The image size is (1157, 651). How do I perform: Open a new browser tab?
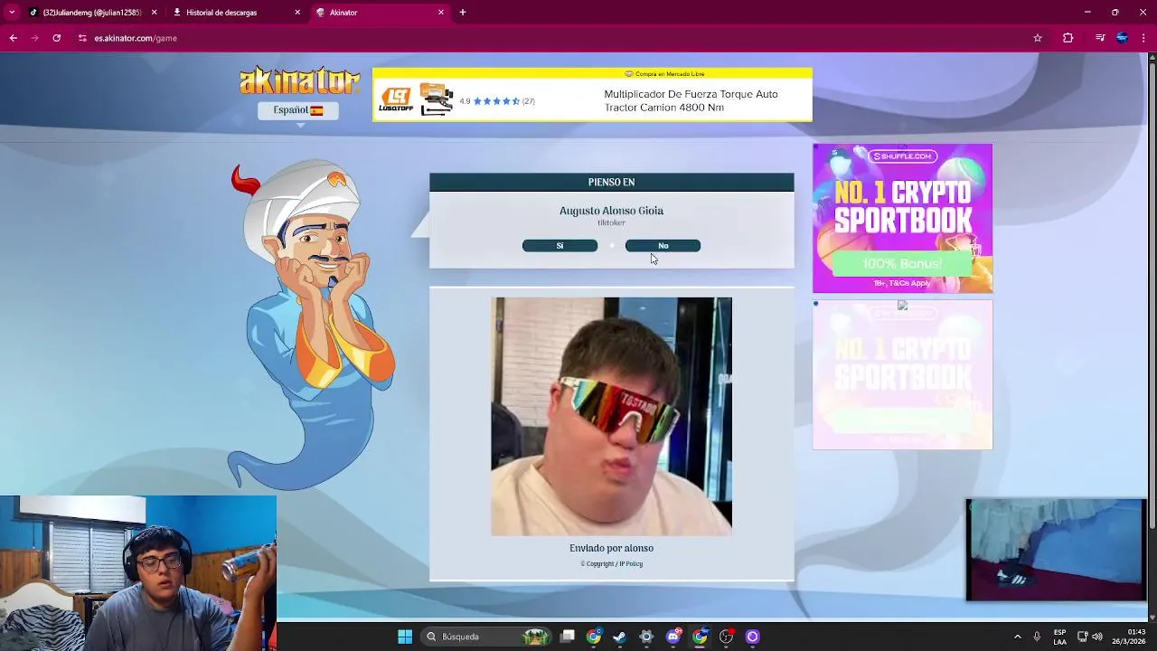463,13
